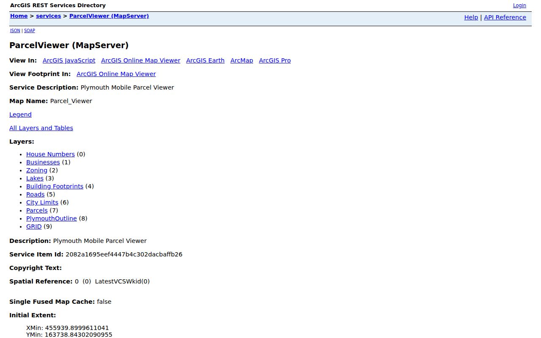View the SOAP format link
Screen dimensions: 541x338
coord(30,30)
